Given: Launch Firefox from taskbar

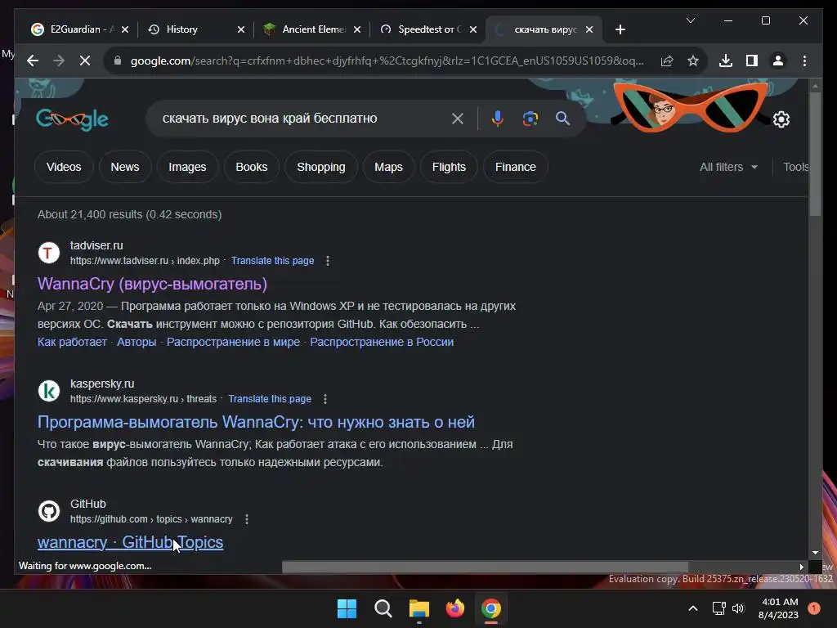Looking at the screenshot, I should [x=454, y=608].
